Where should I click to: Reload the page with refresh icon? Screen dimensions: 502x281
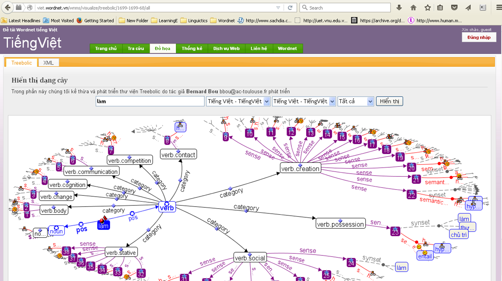click(x=290, y=8)
